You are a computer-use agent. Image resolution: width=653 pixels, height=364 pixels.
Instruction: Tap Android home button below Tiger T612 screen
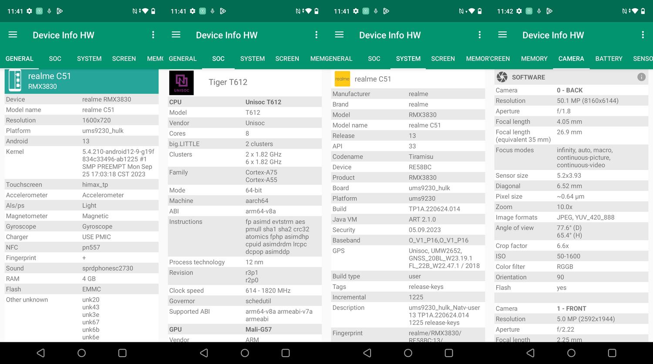pos(245,353)
